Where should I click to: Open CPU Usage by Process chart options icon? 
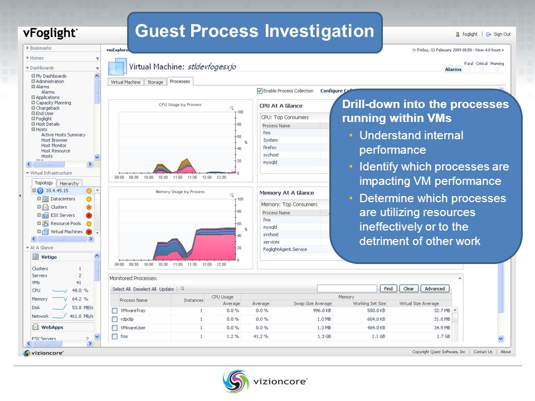pos(232,107)
